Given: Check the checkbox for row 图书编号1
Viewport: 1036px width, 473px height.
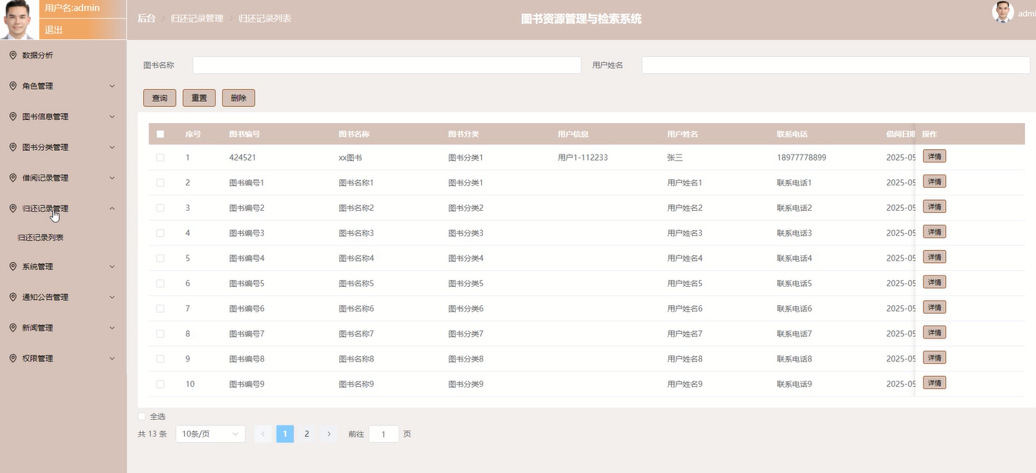Looking at the screenshot, I should [160, 183].
